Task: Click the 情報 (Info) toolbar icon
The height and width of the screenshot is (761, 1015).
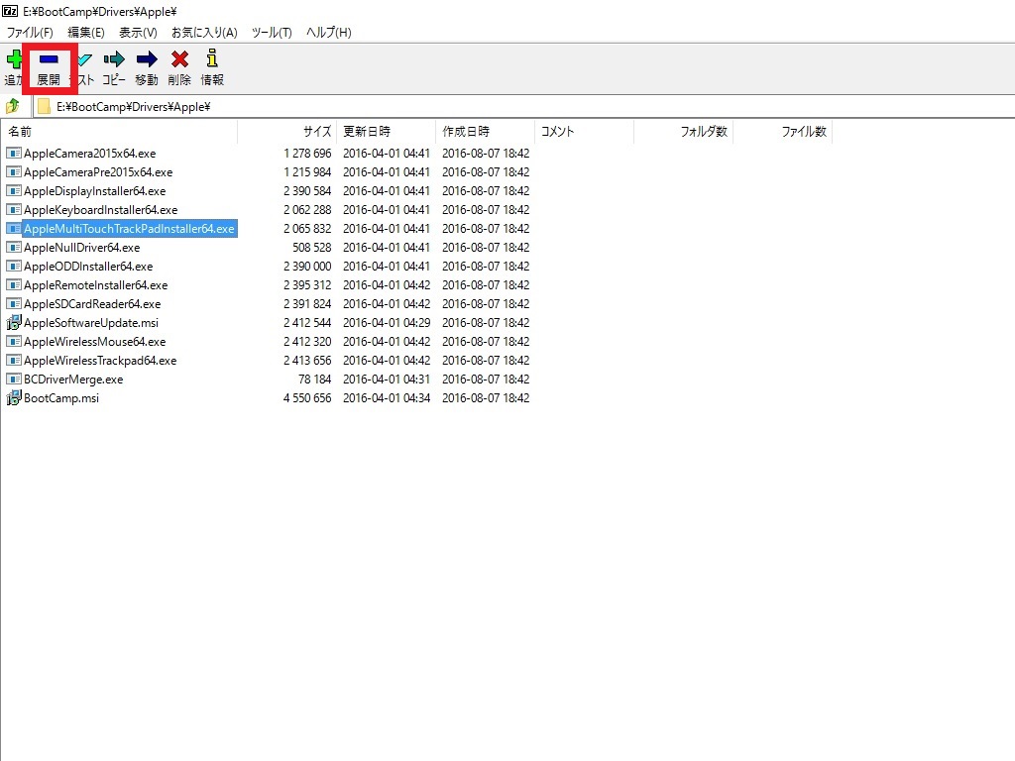Action: (212, 58)
